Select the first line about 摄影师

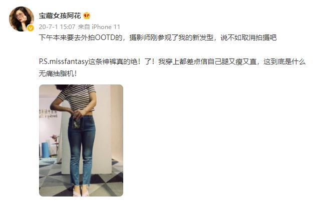click(157, 37)
